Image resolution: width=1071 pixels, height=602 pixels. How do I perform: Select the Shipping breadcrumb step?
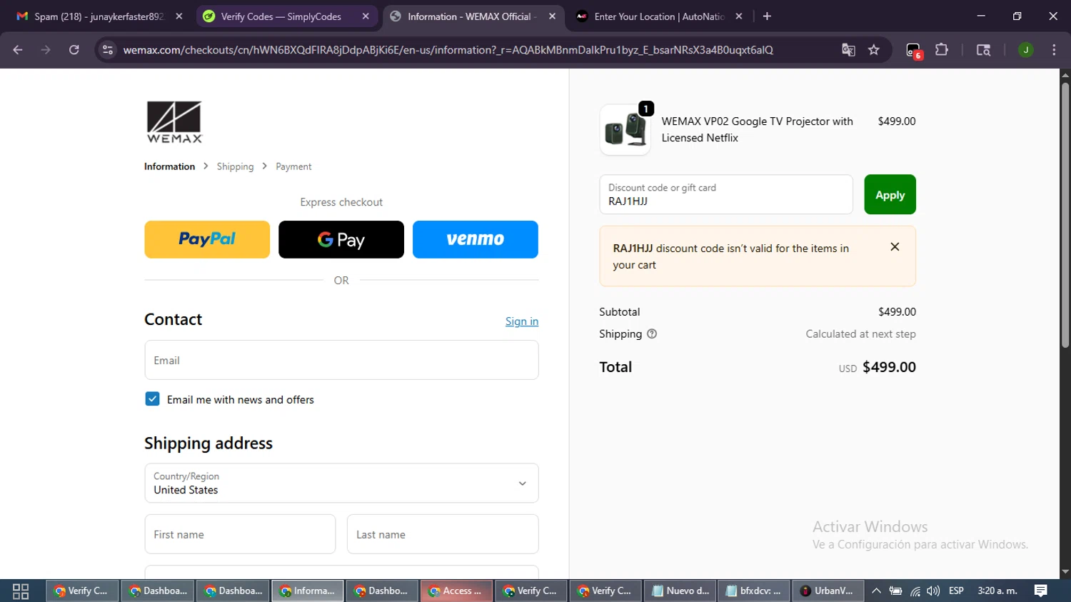click(235, 166)
